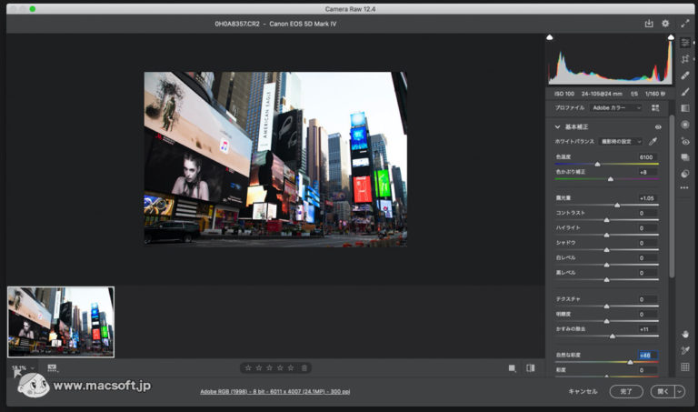The width and height of the screenshot is (698, 412).
Task: Select the Spot Removal tool
Action: [685, 75]
